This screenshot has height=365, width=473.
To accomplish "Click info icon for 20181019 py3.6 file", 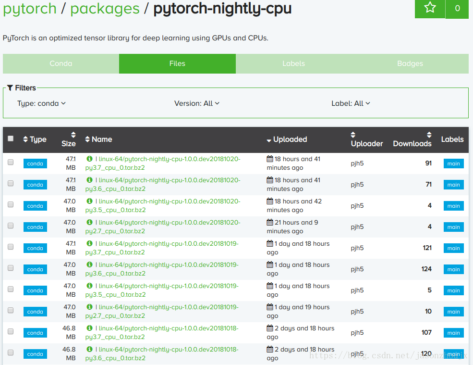I will tap(89, 264).
